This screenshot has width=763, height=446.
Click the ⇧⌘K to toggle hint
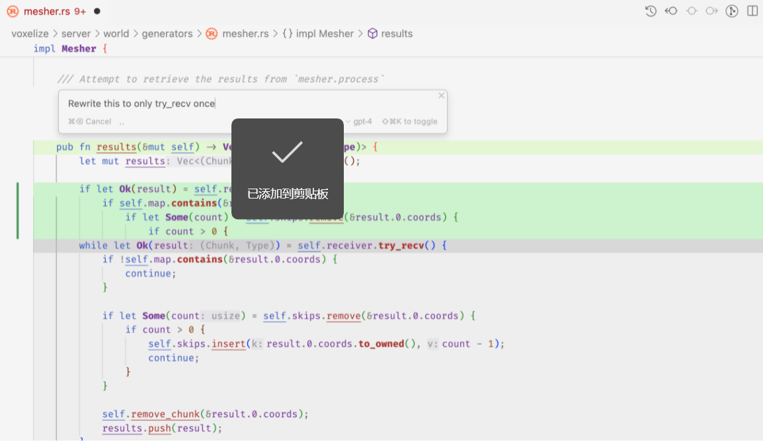coord(410,121)
